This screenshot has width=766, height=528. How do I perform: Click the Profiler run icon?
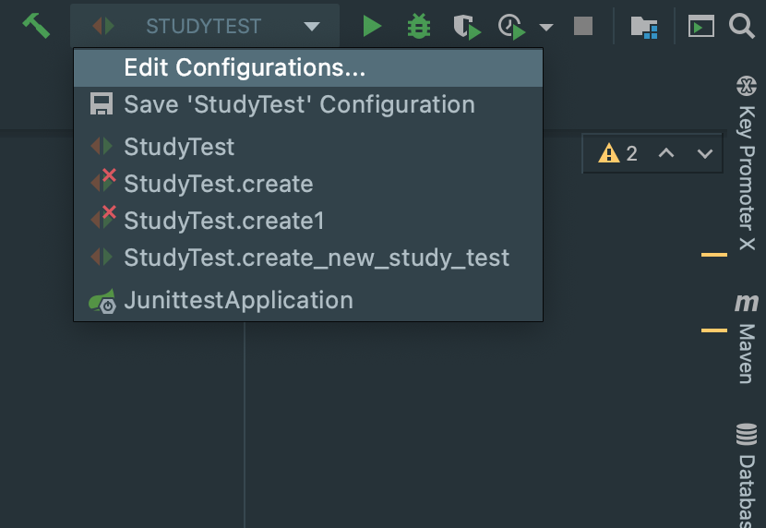click(511, 27)
